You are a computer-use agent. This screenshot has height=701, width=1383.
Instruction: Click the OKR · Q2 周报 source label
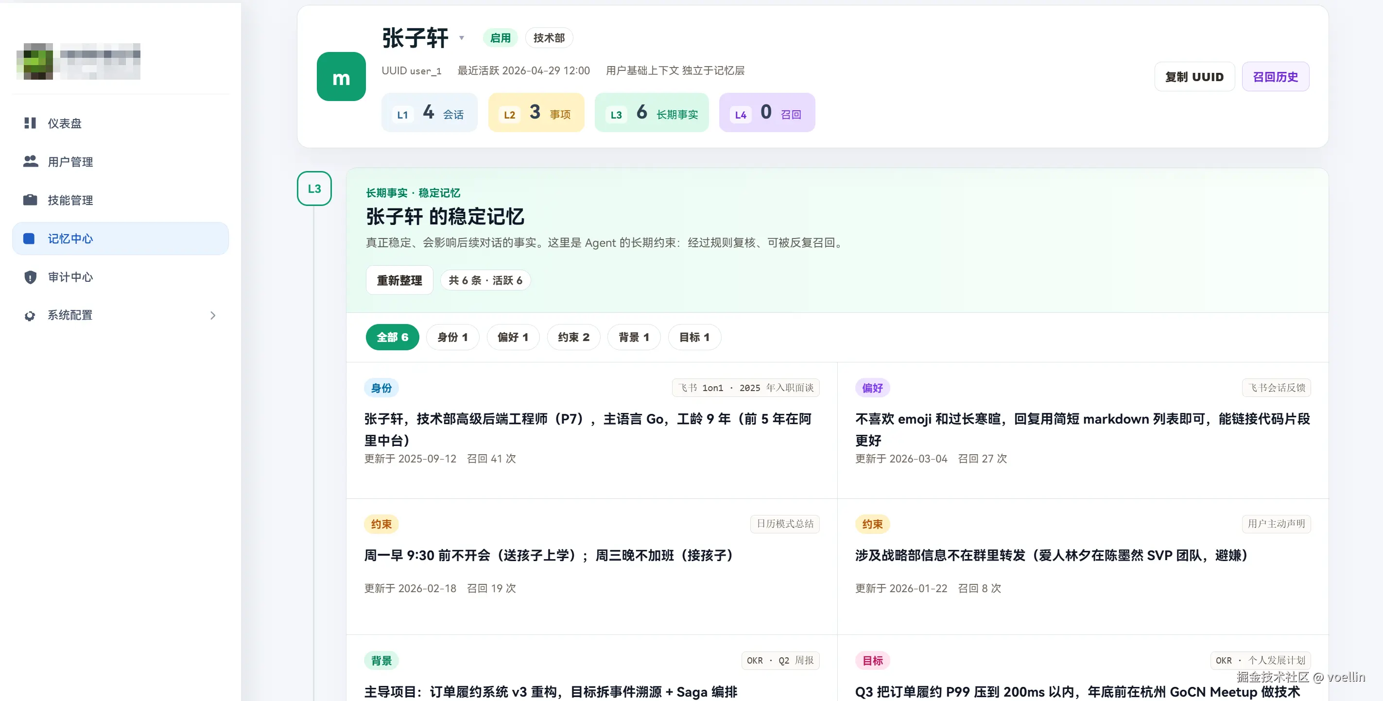point(780,660)
